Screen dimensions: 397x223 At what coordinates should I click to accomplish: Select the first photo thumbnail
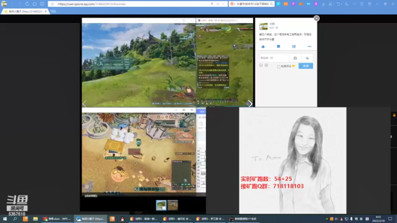pyautogui.click(x=161, y=205)
